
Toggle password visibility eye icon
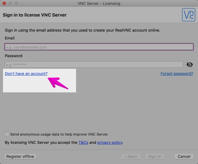pyautogui.click(x=190, y=65)
